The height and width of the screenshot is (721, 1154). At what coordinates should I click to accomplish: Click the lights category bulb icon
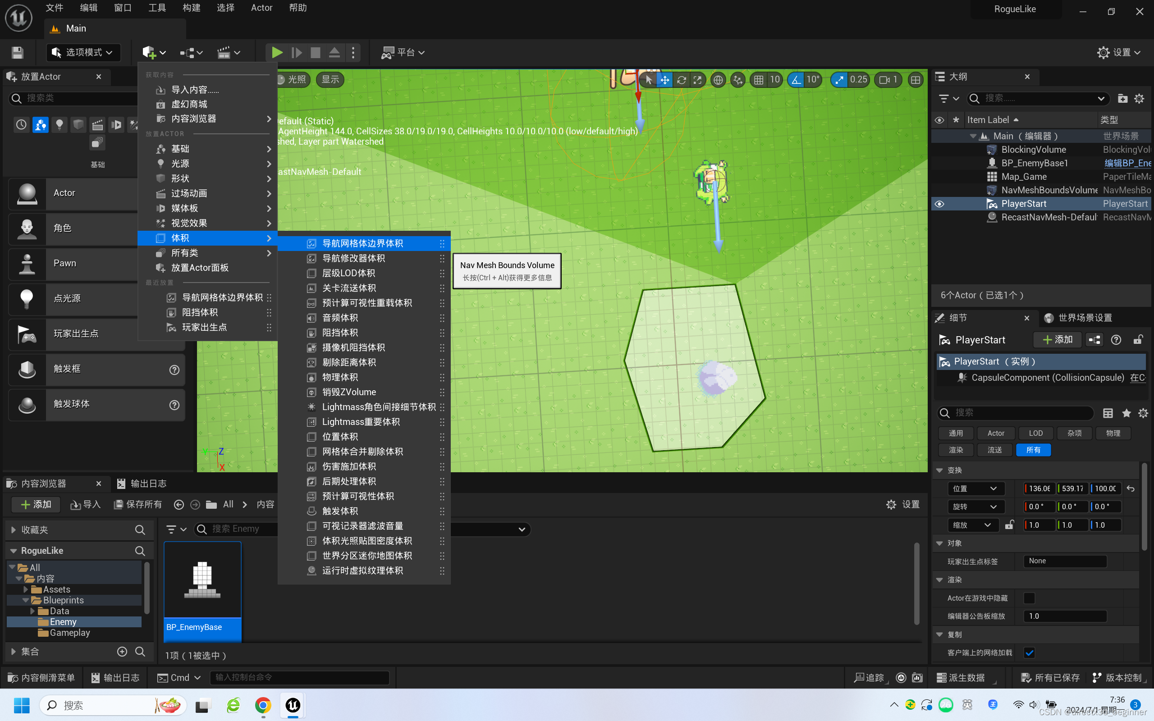(x=60, y=125)
